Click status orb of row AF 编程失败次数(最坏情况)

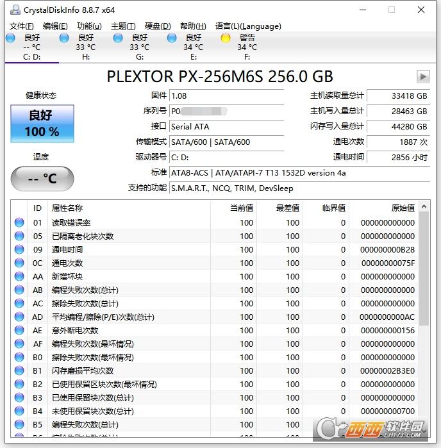coord(19,344)
